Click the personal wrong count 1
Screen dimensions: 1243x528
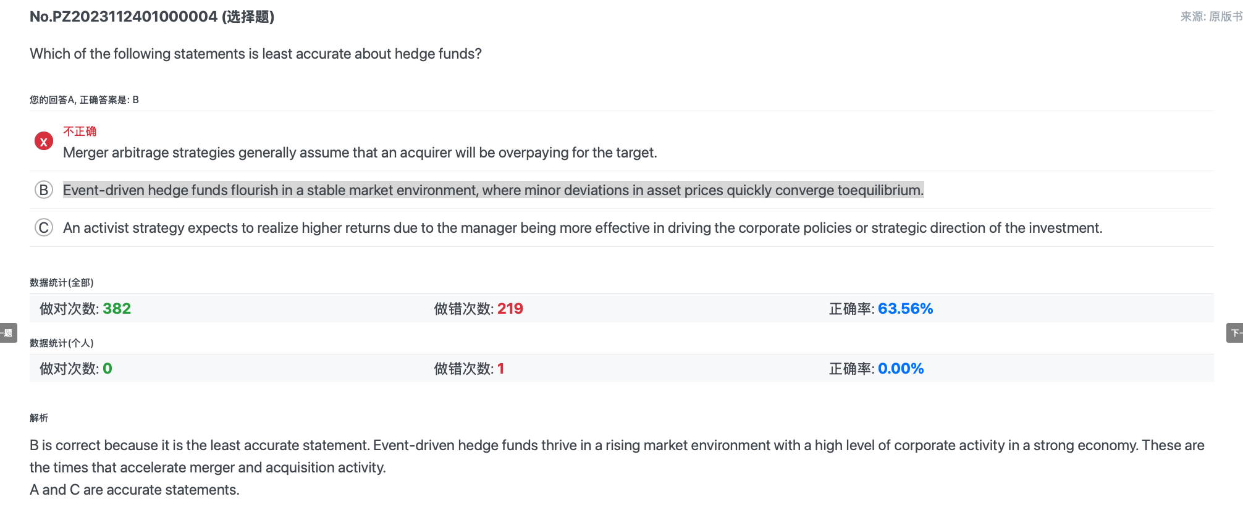(x=501, y=369)
